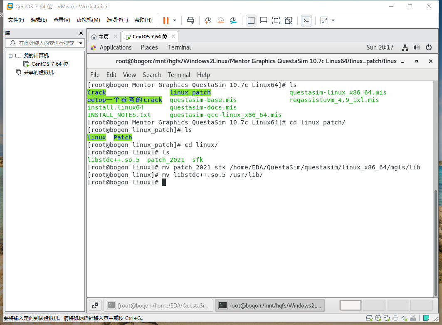Click the sound card status icon
The width and height of the screenshot is (442, 325).
[x=404, y=318]
